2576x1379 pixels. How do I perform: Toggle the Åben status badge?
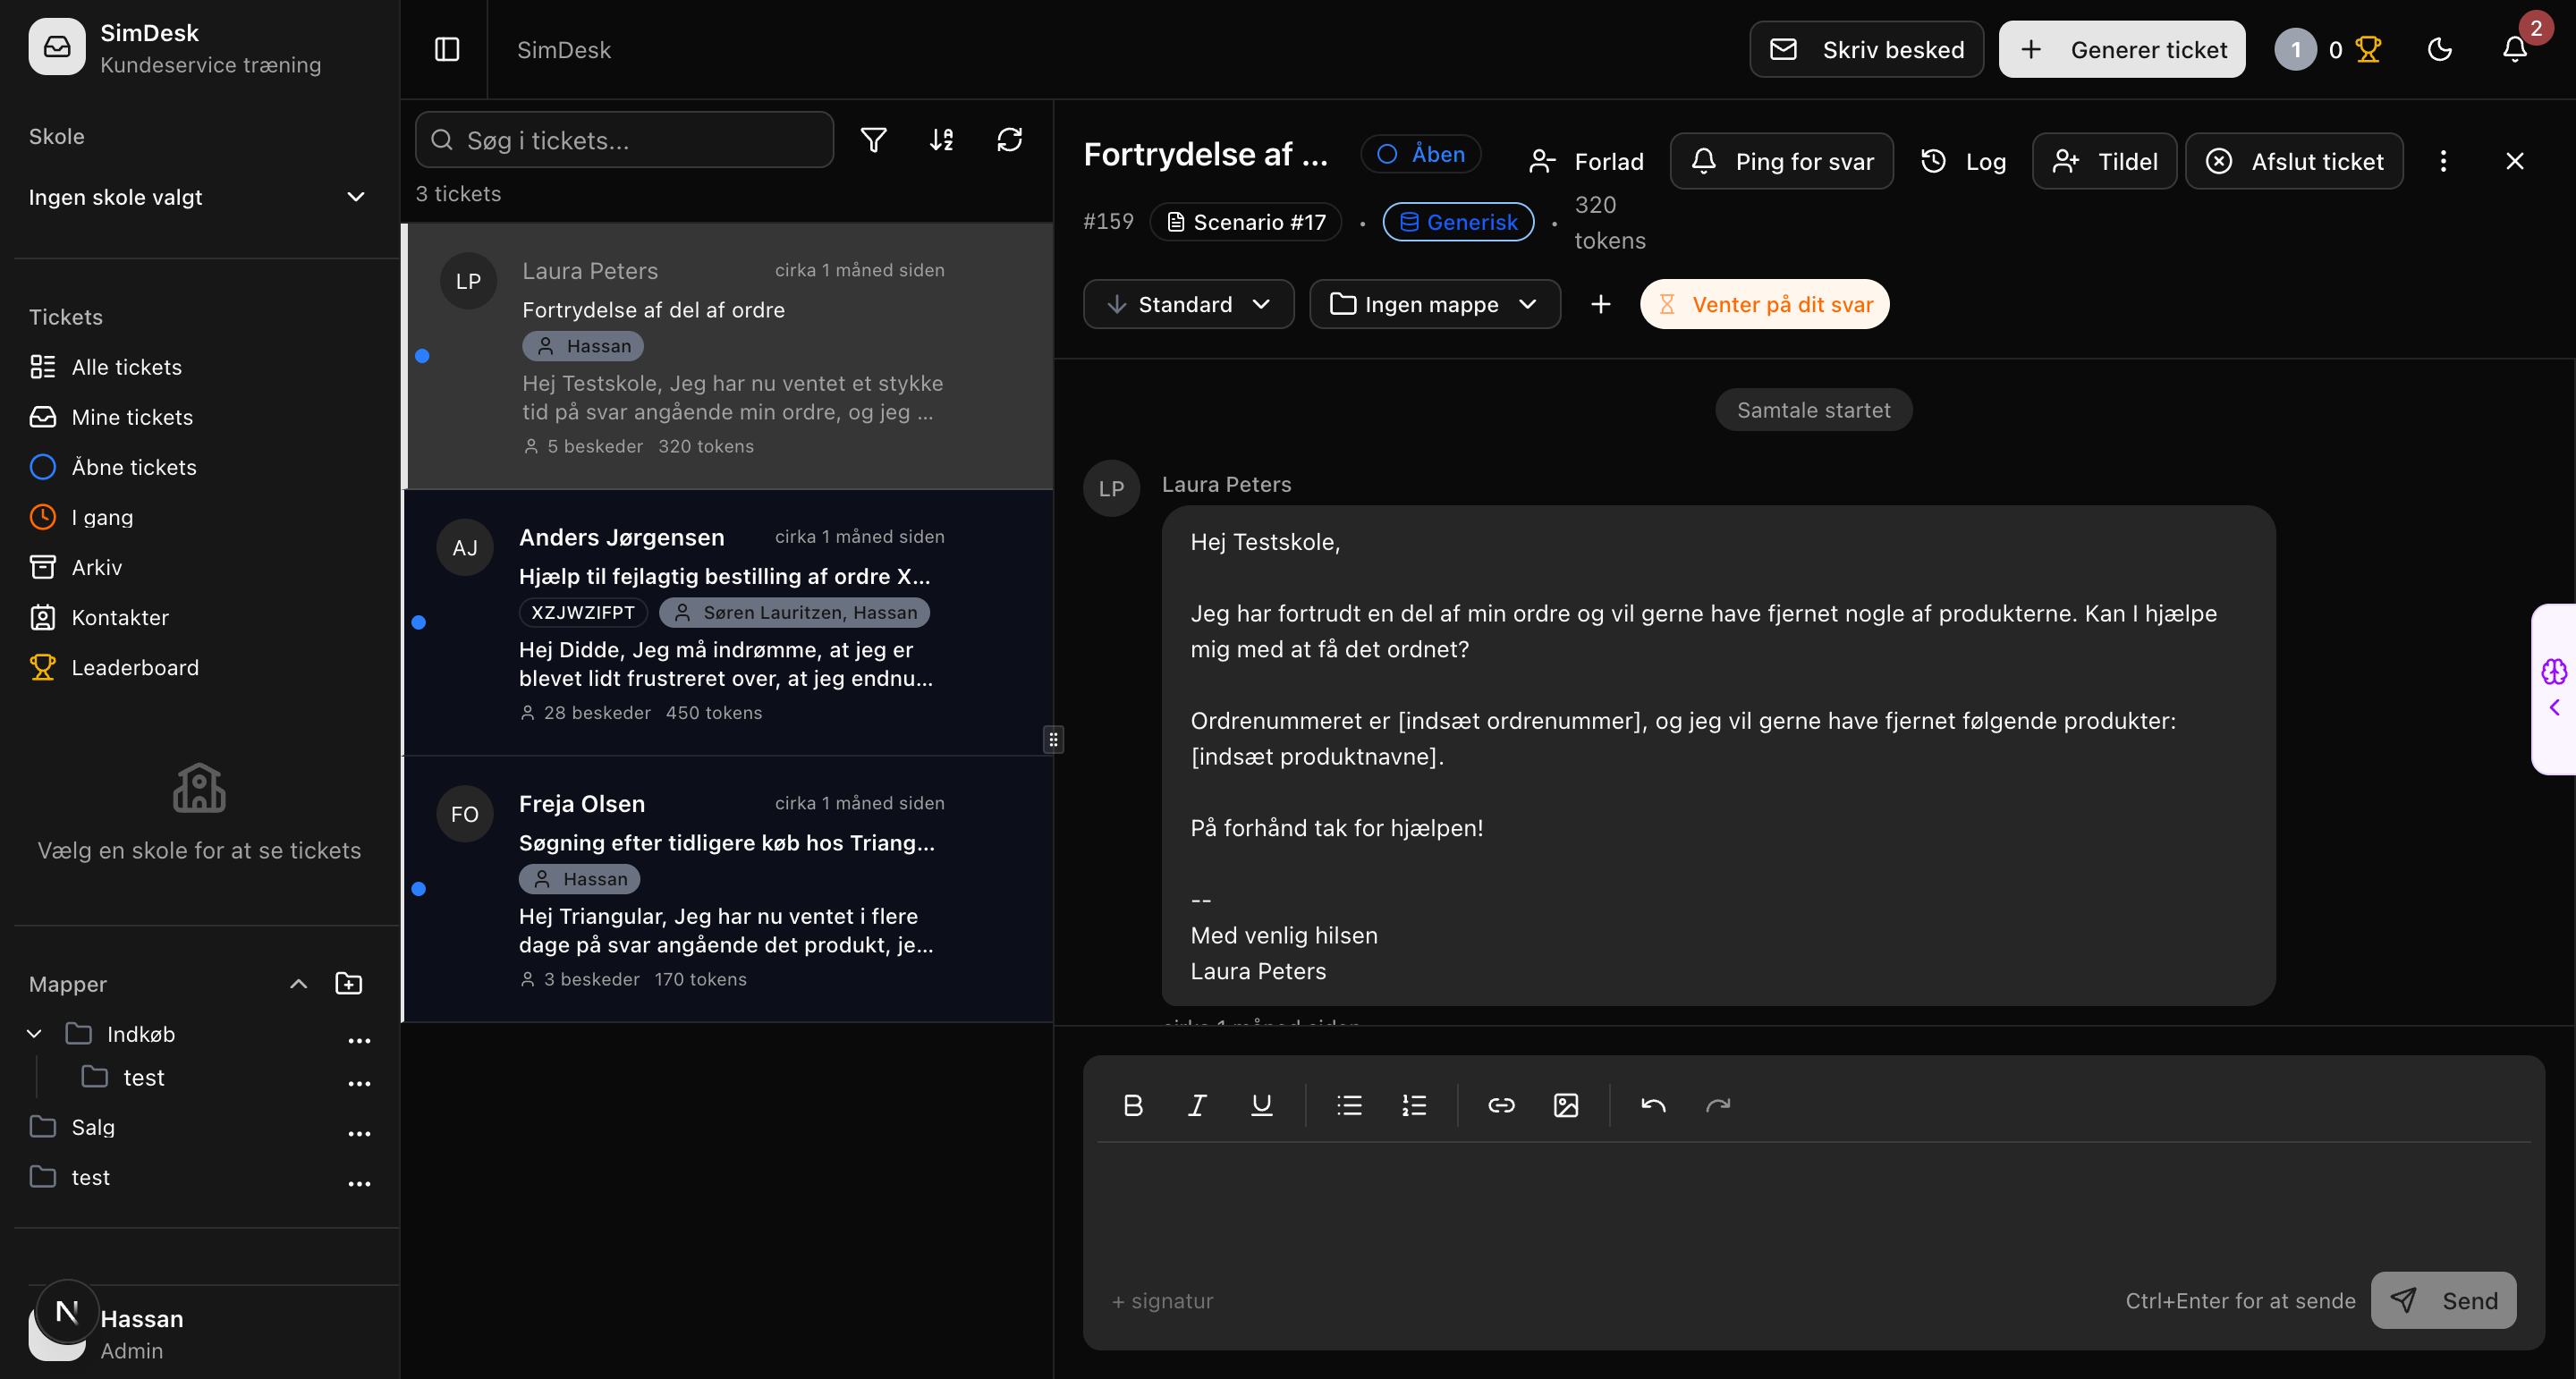(1420, 154)
